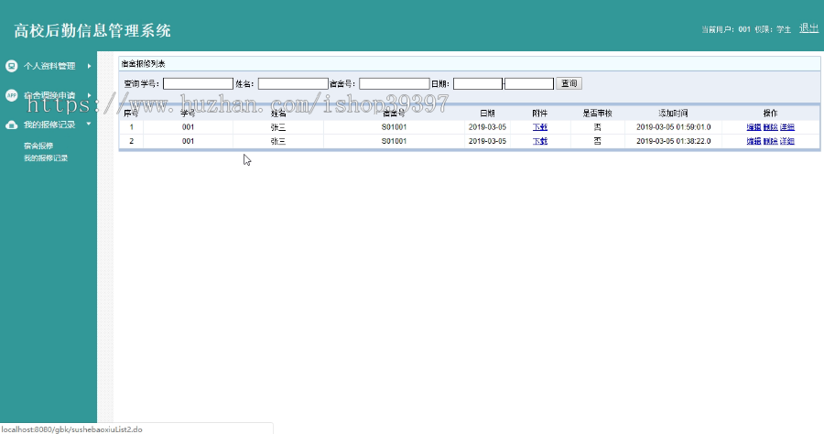Viewport: 824px width, 434px height.
Task: Click the date 2019-03-05 in row 2
Action: [487, 141]
